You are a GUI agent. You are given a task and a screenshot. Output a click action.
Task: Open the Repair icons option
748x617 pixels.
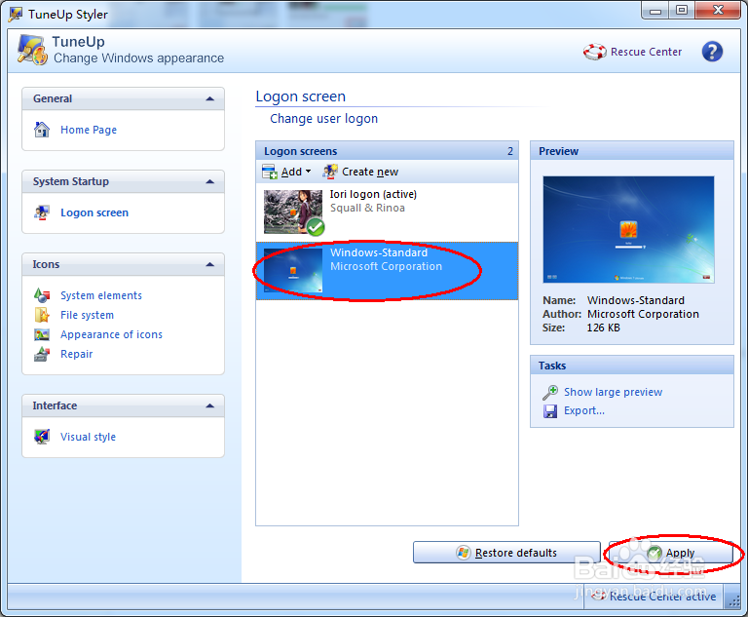76,355
